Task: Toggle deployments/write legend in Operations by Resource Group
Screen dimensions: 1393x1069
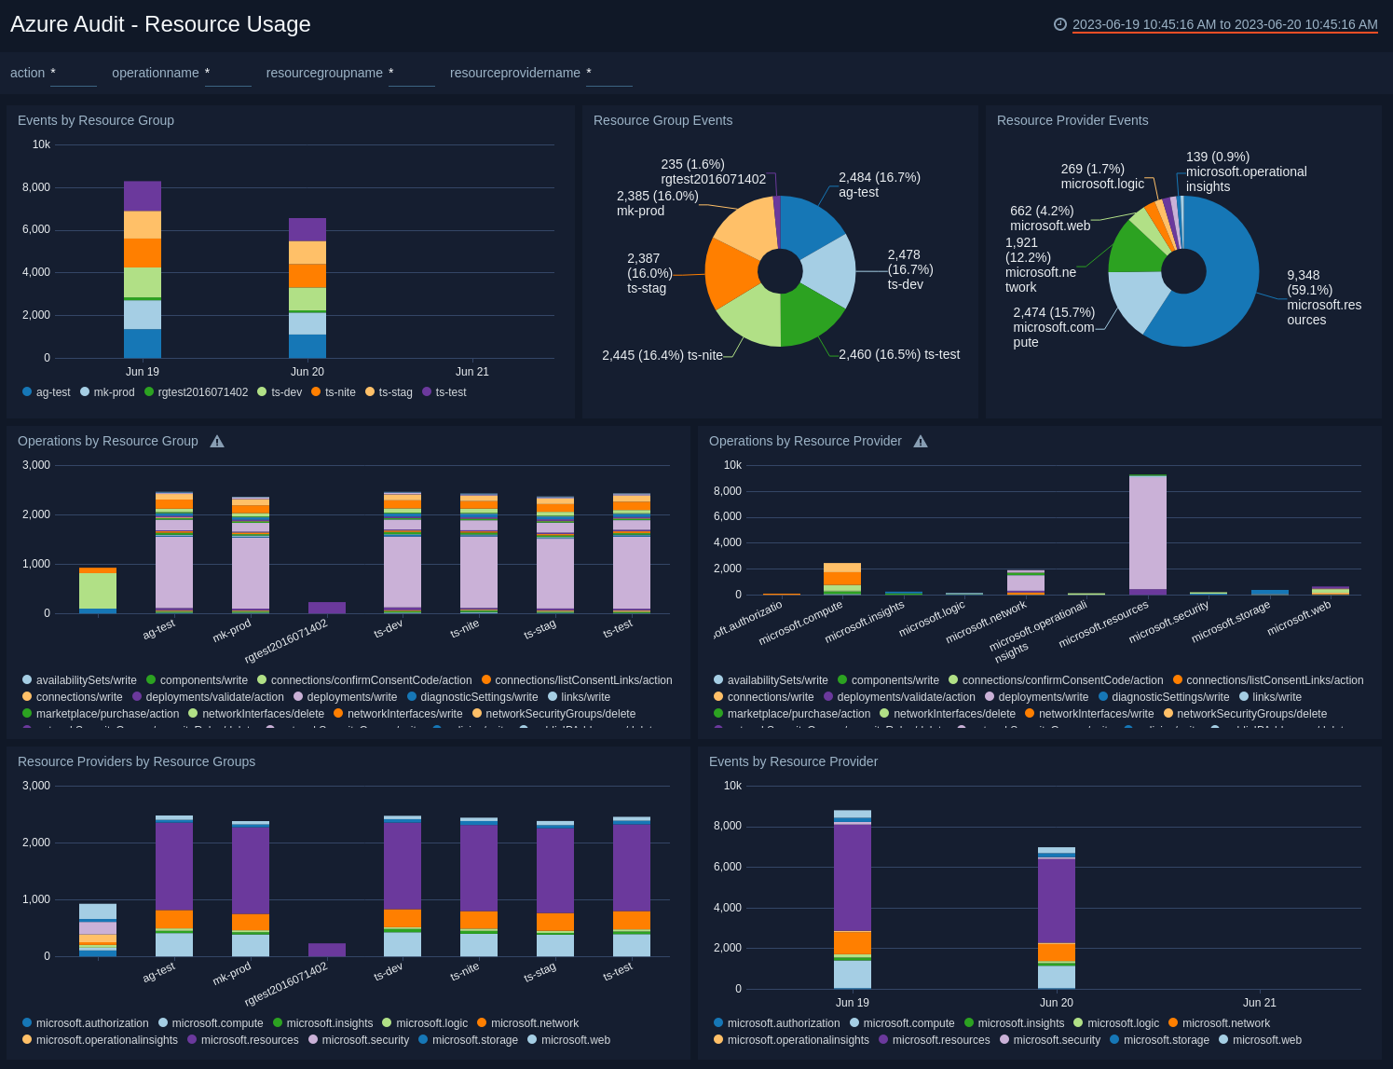Action: click(346, 697)
